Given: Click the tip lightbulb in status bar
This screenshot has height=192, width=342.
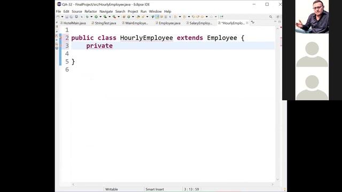Looking at the screenshot, I should tap(285, 189).
